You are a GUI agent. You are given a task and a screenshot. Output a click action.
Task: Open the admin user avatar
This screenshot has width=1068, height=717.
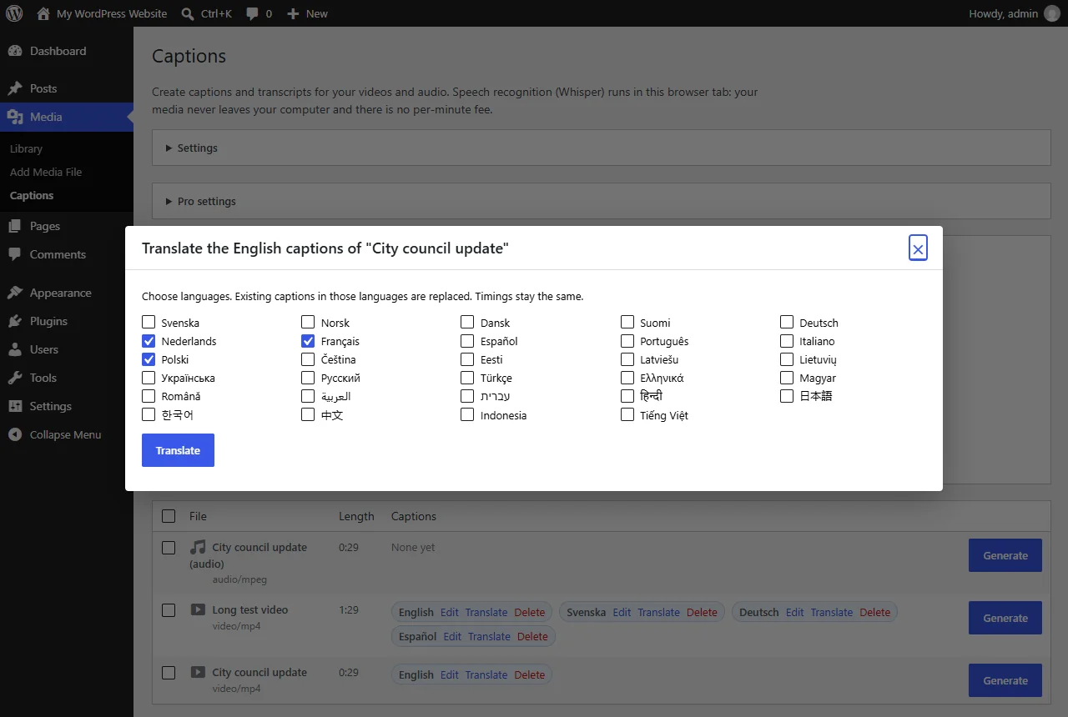coord(1051,13)
